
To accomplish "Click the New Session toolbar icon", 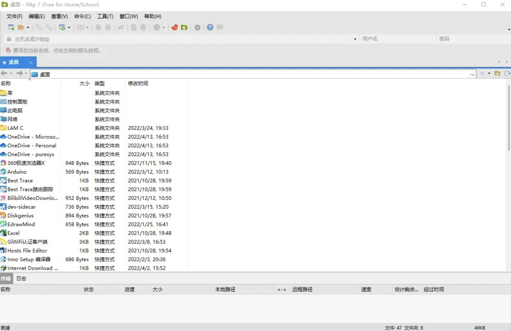I will (x=11, y=28).
